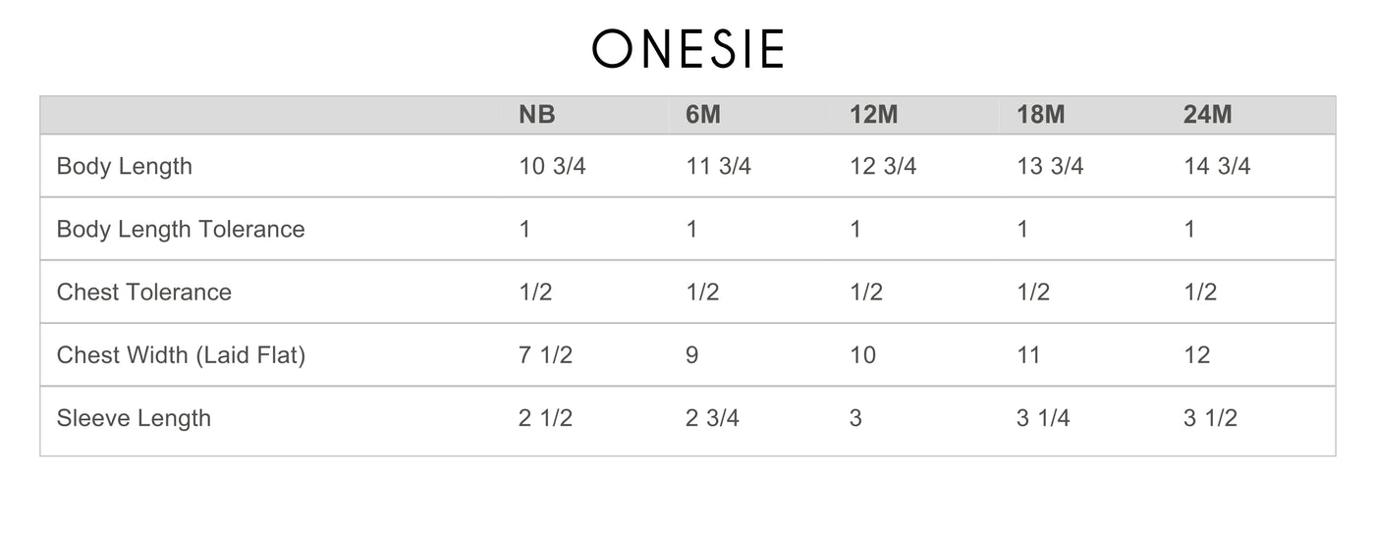The image size is (1375, 533).
Task: Select the Chest Tolerance row label
Action: [x=144, y=292]
